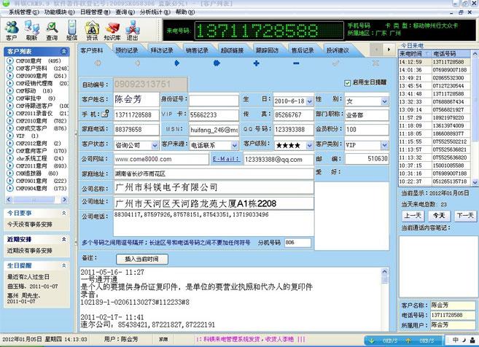
Task: Click the 插入当前时间 button
Action: [x=141, y=259]
